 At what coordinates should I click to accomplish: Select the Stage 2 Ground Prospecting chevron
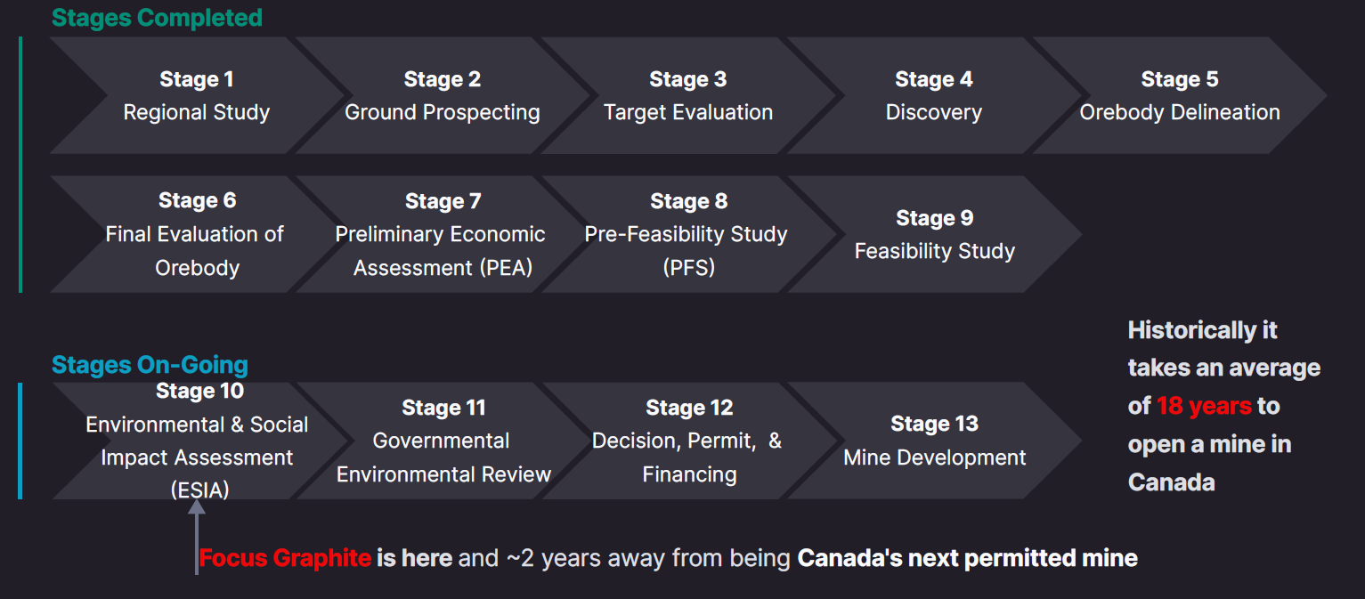(443, 96)
